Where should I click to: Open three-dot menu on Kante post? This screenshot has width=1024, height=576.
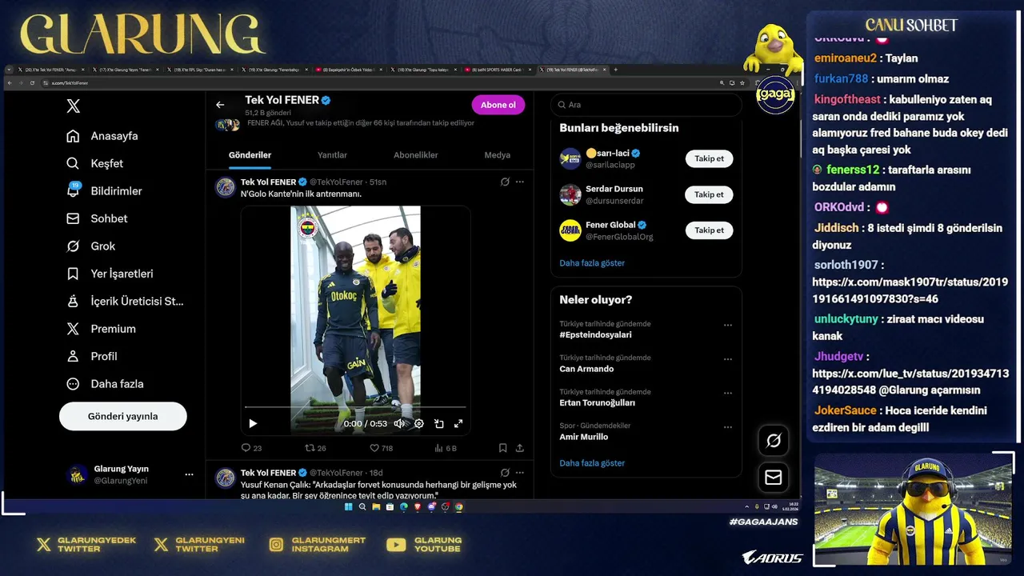pyautogui.click(x=520, y=182)
